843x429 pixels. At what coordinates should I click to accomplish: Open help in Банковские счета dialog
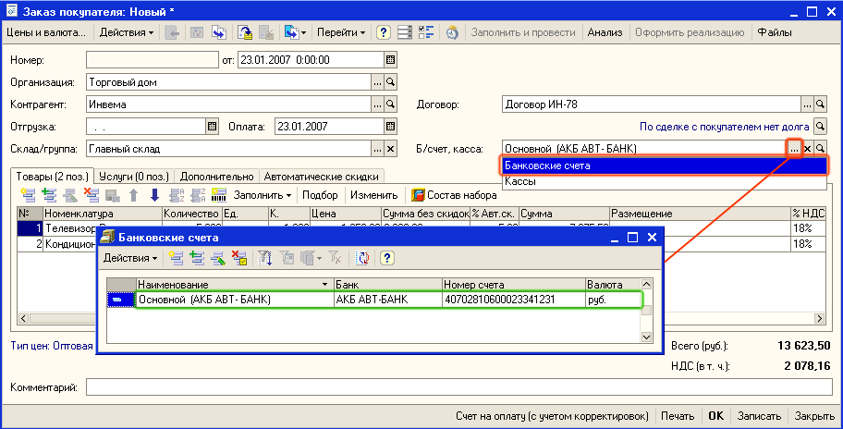click(387, 258)
